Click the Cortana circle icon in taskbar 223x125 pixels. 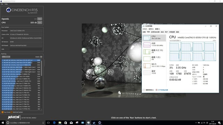[8, 123]
